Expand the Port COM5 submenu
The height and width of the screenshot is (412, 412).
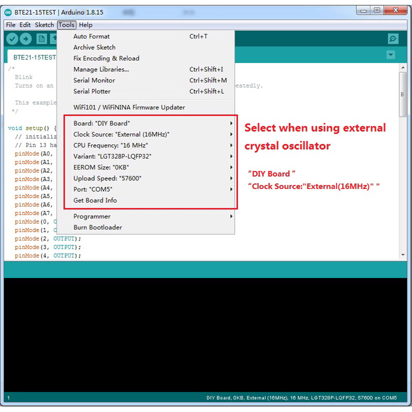[146, 190]
